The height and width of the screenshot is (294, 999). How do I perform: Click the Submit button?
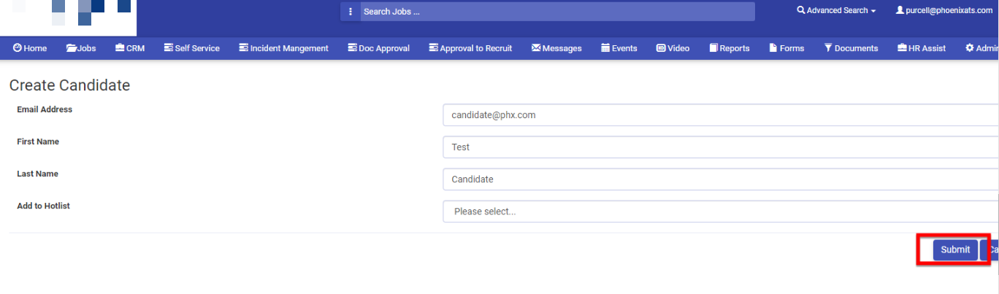[955, 249]
